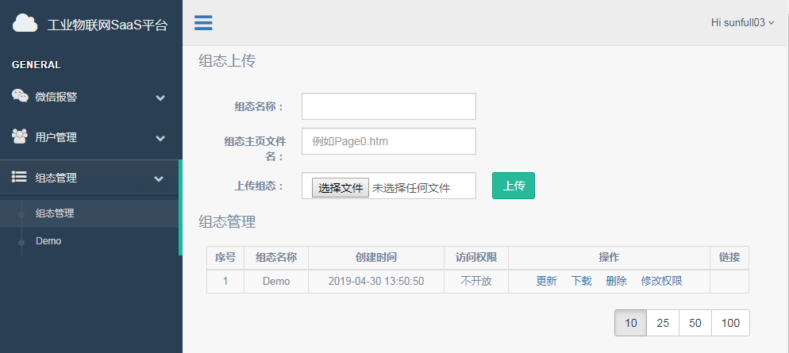Open the Hi sunfull03 user dropdown
The width and height of the screenshot is (789, 353).
742,23
